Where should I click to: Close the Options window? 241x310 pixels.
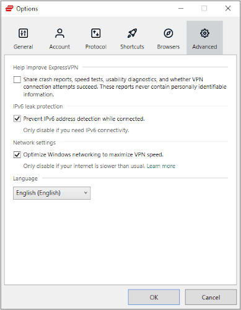click(x=228, y=9)
